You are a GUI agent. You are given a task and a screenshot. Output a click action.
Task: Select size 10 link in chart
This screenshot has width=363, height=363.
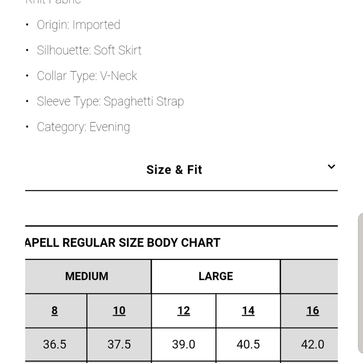point(119,311)
